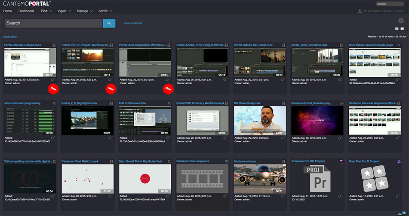Open the Find dropdown menu
Screen dimensions: 409x216
tap(46, 11)
